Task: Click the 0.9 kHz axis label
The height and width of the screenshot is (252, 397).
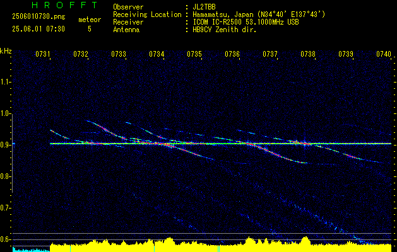Action: 5,145
